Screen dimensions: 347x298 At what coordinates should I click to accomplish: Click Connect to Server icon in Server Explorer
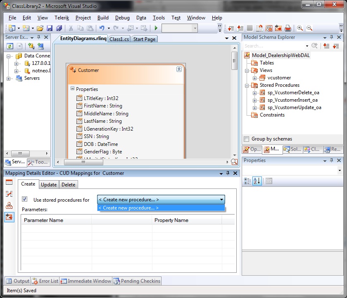pyautogui.click(x=41, y=46)
